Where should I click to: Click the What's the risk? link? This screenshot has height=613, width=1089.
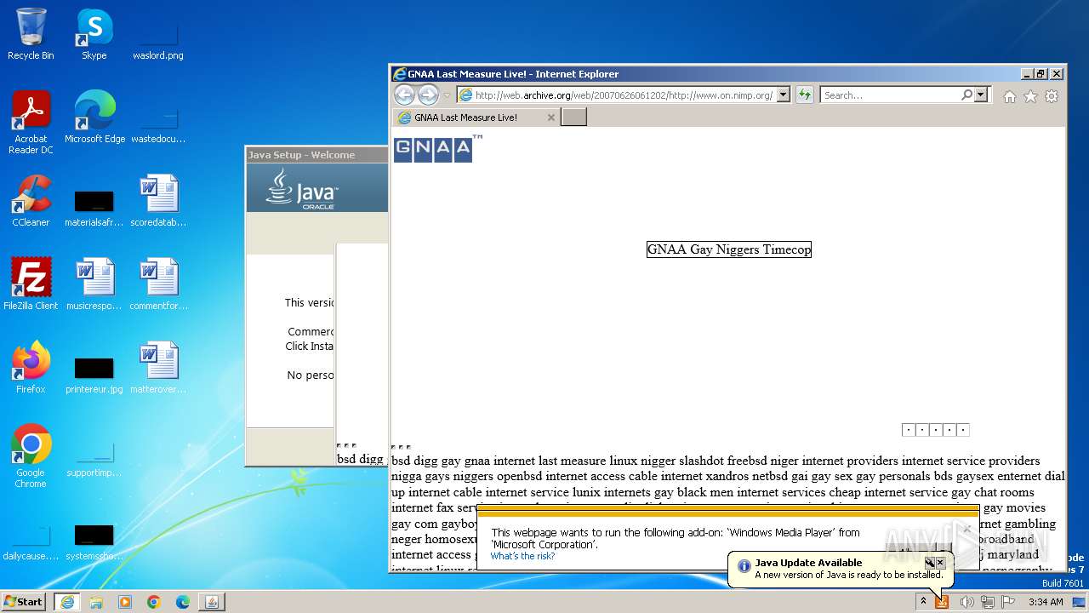[x=522, y=556]
